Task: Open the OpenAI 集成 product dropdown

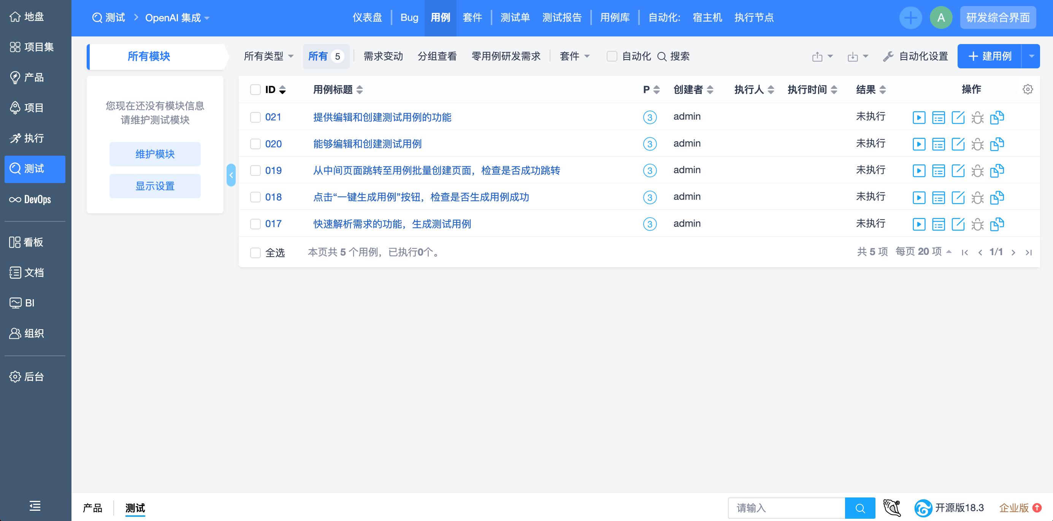Action: (178, 18)
